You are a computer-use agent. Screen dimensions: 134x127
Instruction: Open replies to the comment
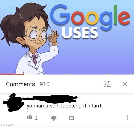point(72,118)
